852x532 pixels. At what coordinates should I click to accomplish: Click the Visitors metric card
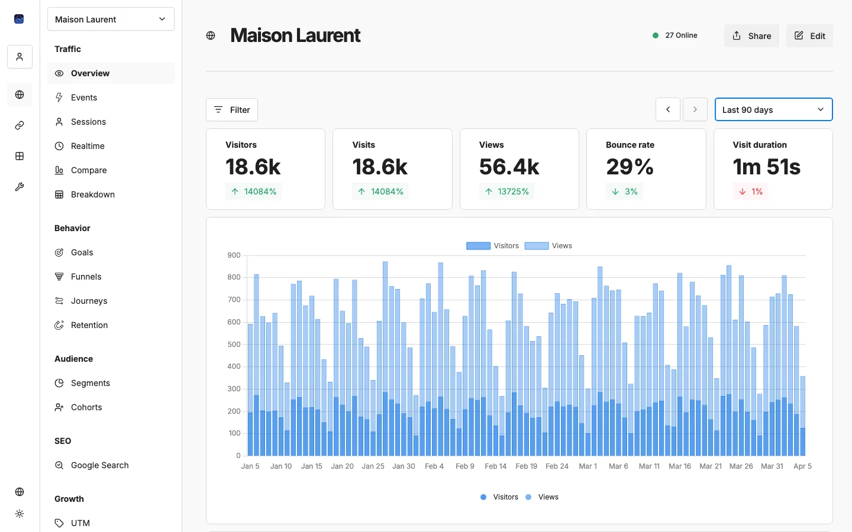coord(266,169)
